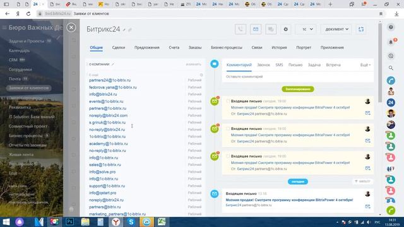Check the second planned Входящее письмо checkbox
The width and height of the screenshot is (404, 227).
228,129
